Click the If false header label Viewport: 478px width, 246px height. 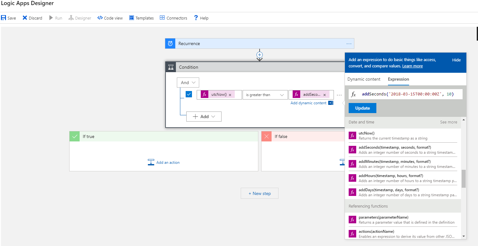click(281, 137)
